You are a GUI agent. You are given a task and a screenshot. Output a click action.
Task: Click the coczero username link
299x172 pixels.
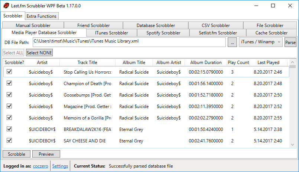41,166
